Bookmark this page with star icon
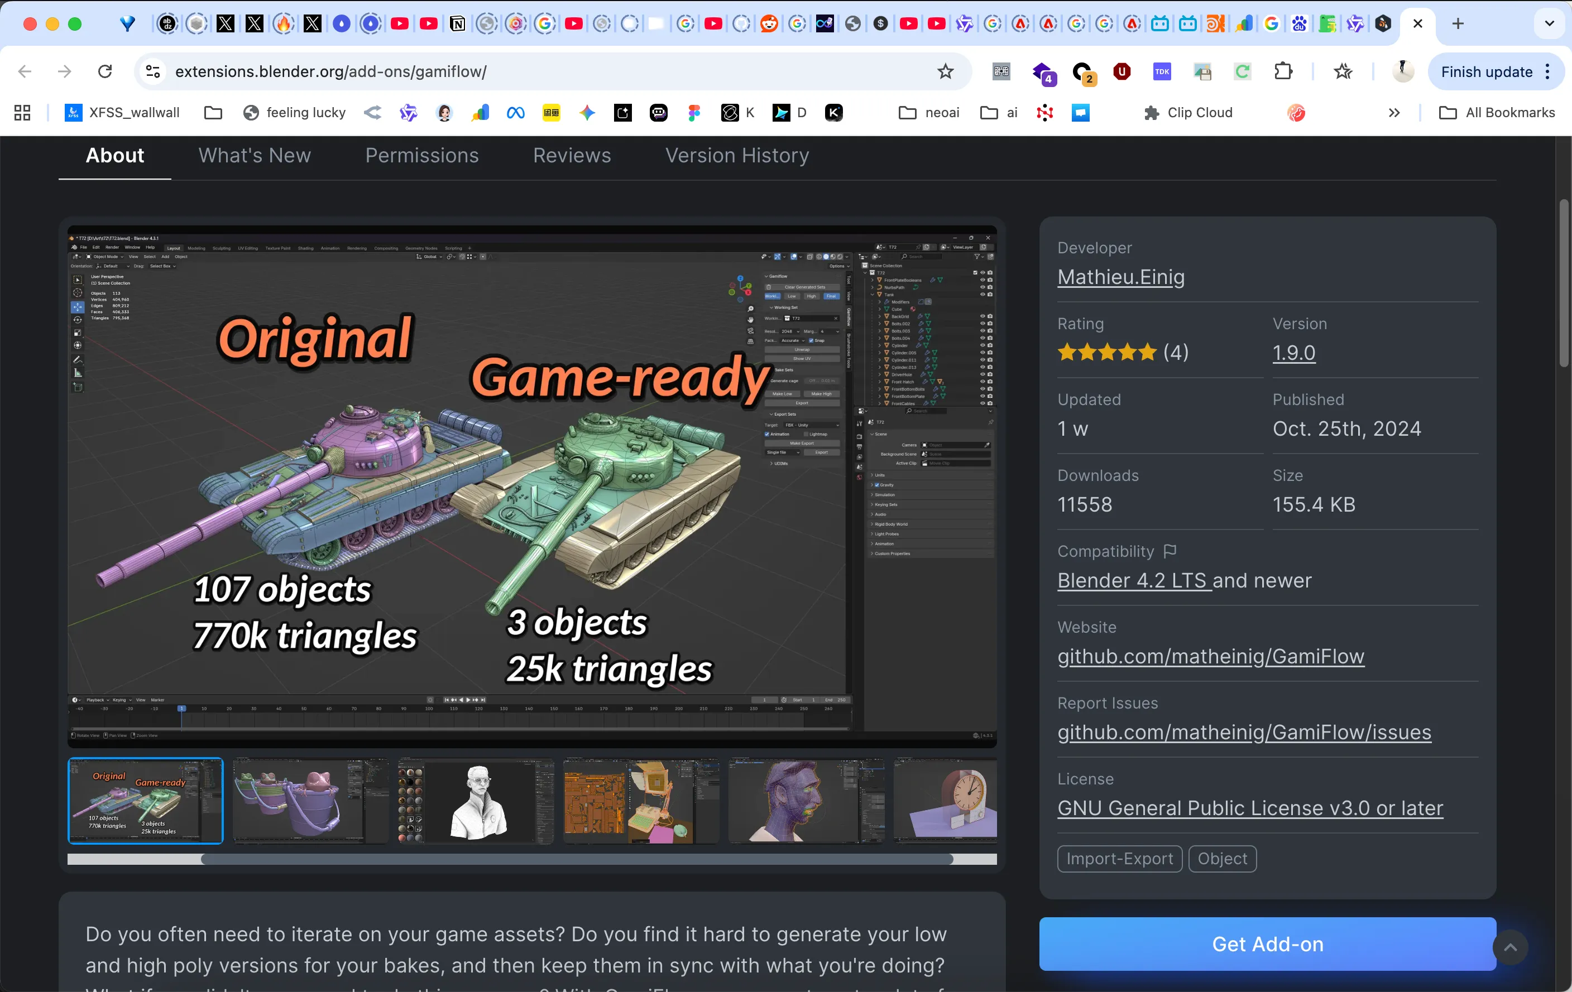This screenshot has width=1572, height=992. point(945,71)
